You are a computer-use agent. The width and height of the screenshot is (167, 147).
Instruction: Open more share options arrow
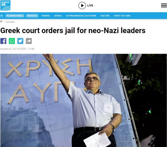point(29,41)
